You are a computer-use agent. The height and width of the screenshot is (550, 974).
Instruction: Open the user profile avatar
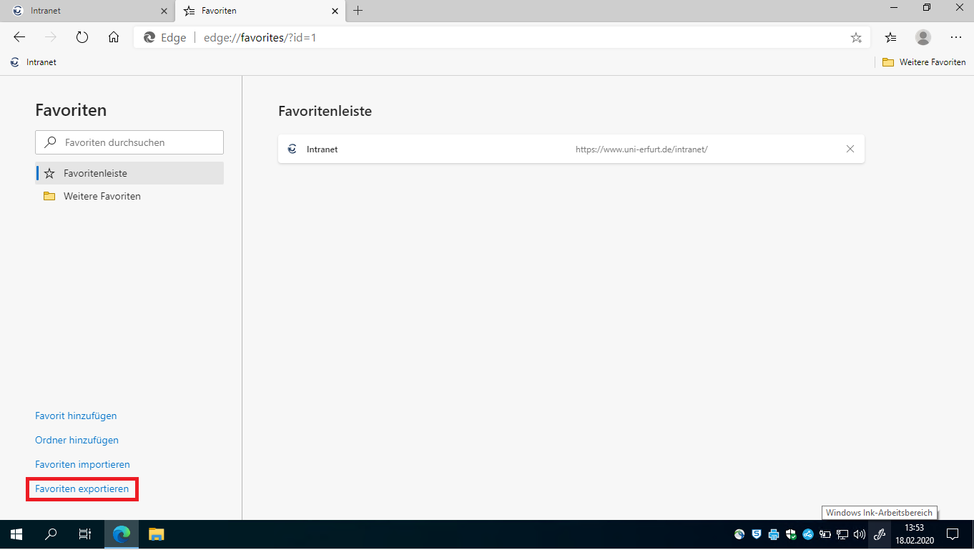click(x=923, y=37)
